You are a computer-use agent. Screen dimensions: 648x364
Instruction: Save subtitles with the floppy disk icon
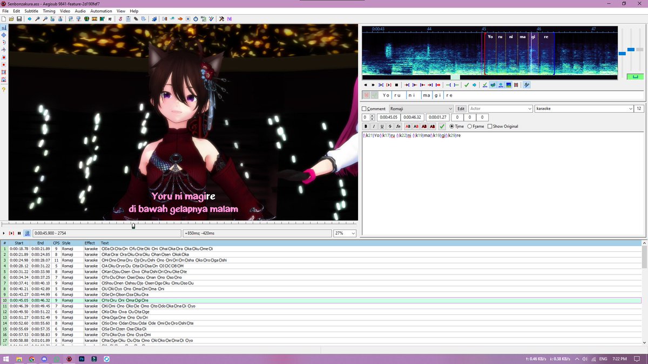pos(19,19)
